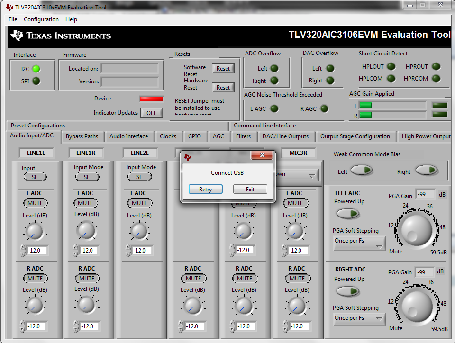
Task: Open the File menu
Action: pos(13,19)
